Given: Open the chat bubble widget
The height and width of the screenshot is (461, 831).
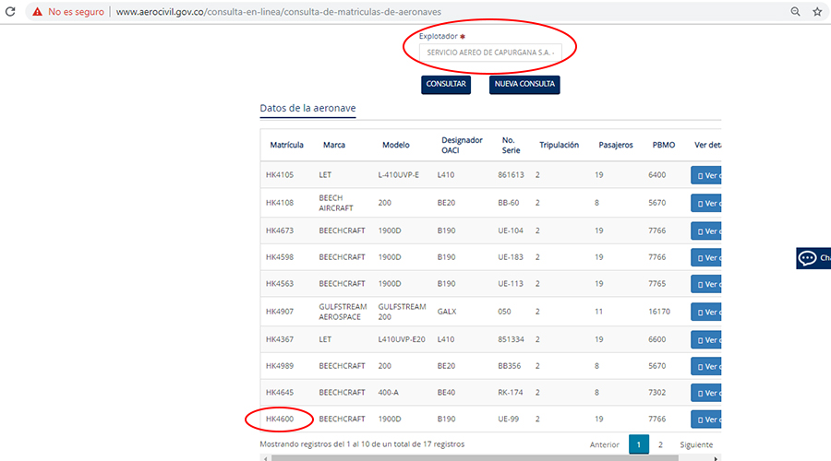Looking at the screenshot, I should tap(813, 258).
